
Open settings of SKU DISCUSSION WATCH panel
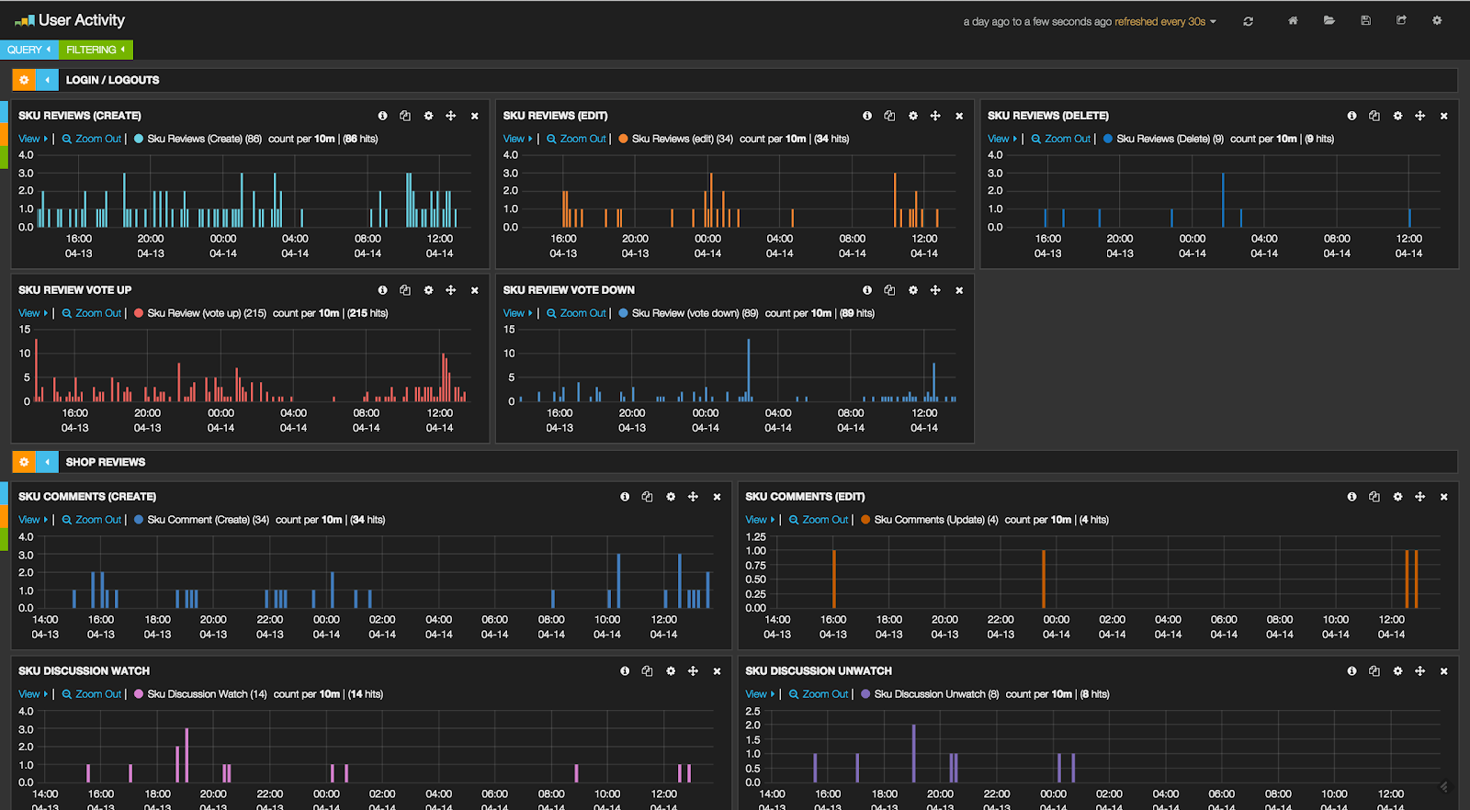pos(671,671)
